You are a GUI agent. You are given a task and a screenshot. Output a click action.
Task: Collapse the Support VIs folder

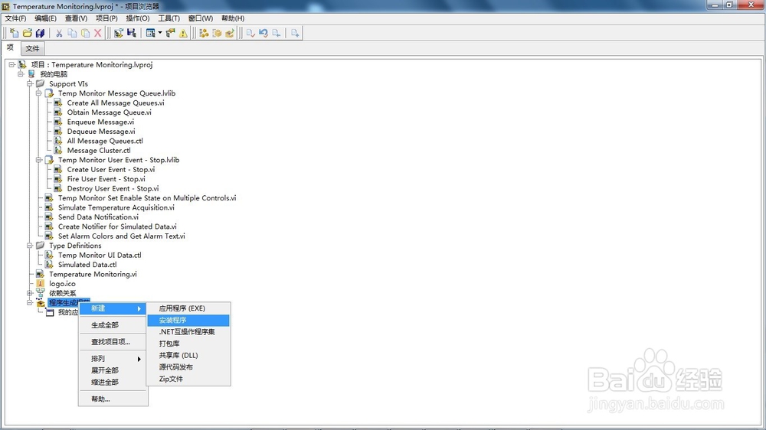tap(30, 84)
